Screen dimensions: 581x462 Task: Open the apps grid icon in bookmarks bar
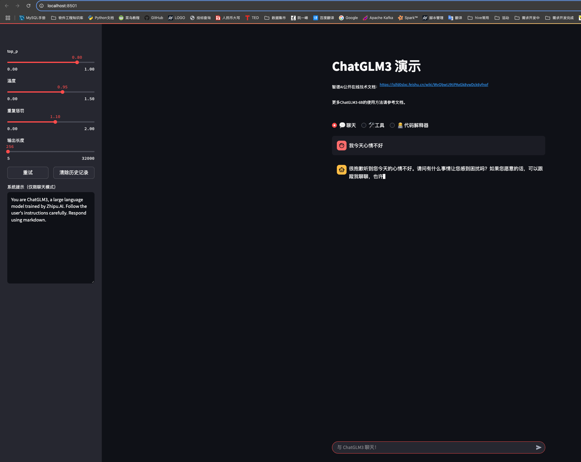(8, 18)
